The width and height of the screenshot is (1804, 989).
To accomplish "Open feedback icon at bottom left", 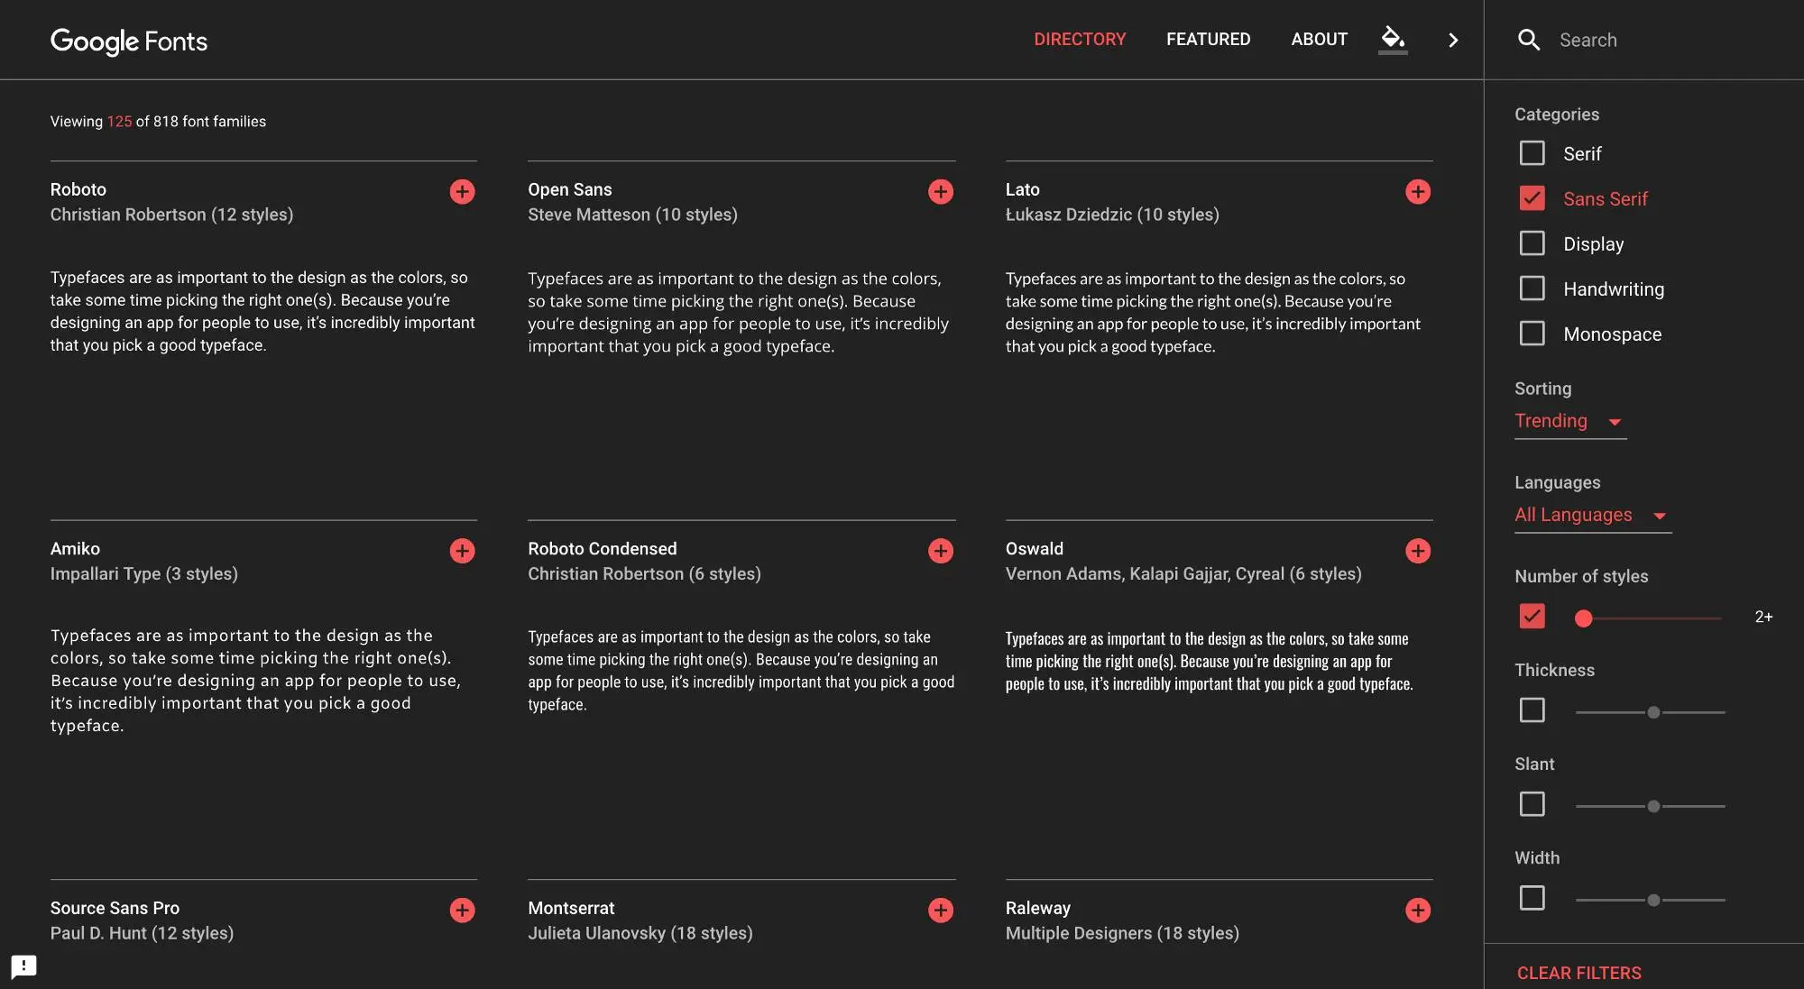I will tap(23, 966).
